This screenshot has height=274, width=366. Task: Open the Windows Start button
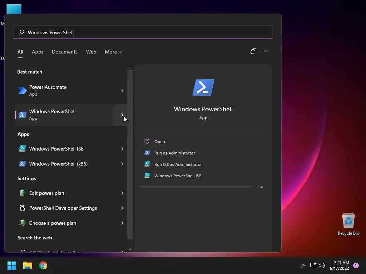pos(11,265)
